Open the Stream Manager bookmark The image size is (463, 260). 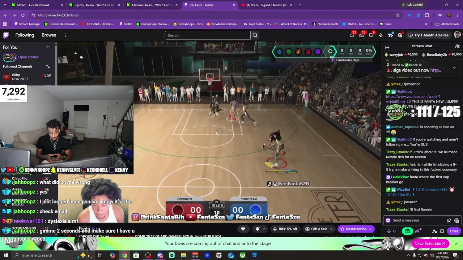coord(27,24)
